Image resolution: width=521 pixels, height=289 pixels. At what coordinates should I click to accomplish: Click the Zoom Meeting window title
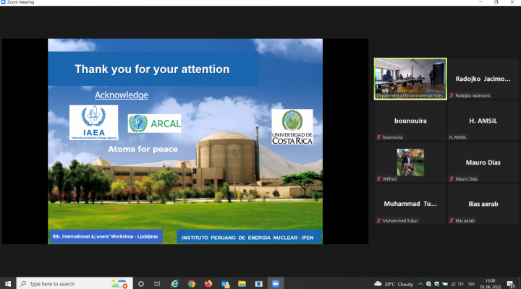click(x=20, y=2)
